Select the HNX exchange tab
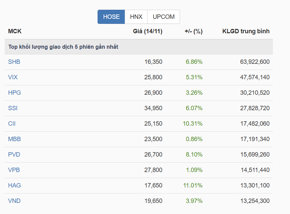This screenshot has height=214, width=290. [136, 17]
